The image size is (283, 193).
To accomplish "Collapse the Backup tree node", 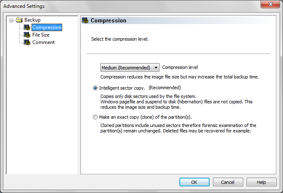I will (11, 20).
